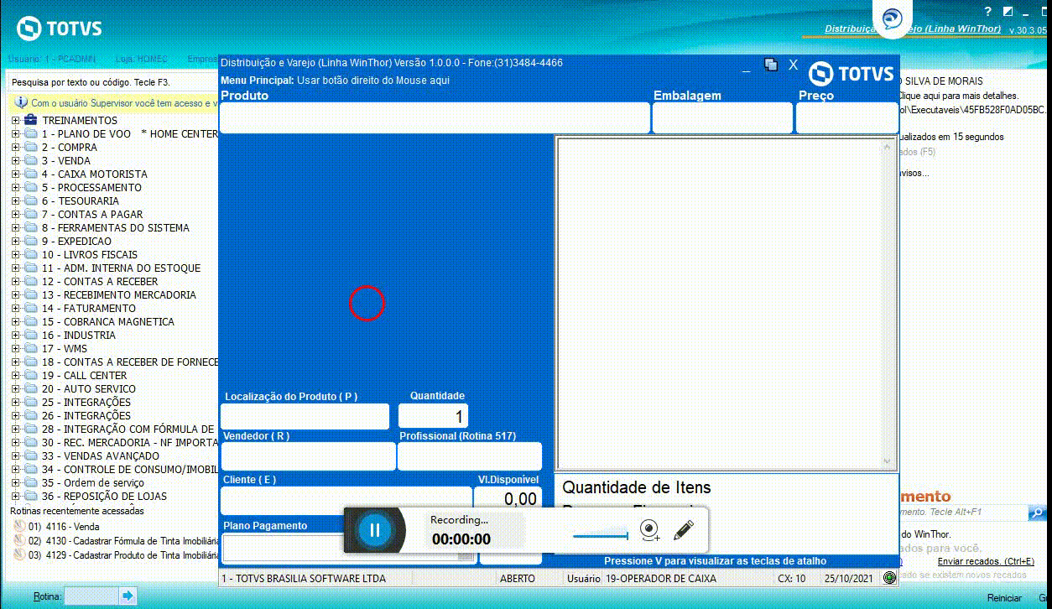Pause the screen recording
This screenshot has height=609, width=1052.
click(x=375, y=530)
